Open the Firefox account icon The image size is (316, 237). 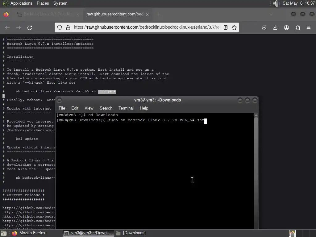click(286, 27)
